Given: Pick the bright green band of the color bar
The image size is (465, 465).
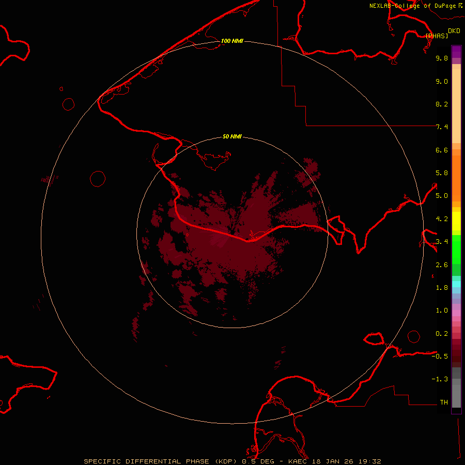Looking at the screenshot, I should click(456, 249).
